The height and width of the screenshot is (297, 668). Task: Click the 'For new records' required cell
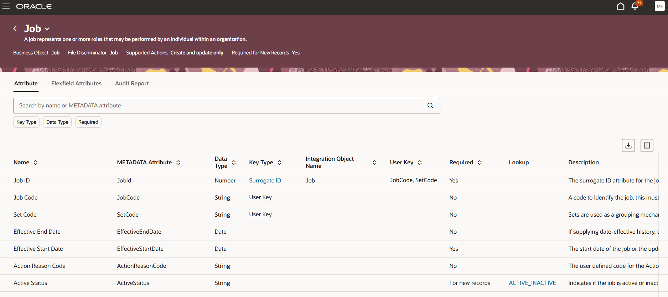point(470,283)
